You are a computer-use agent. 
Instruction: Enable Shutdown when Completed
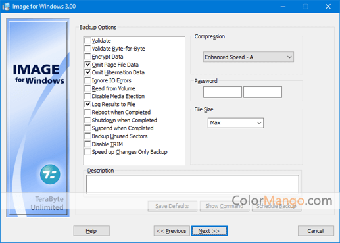87,120
